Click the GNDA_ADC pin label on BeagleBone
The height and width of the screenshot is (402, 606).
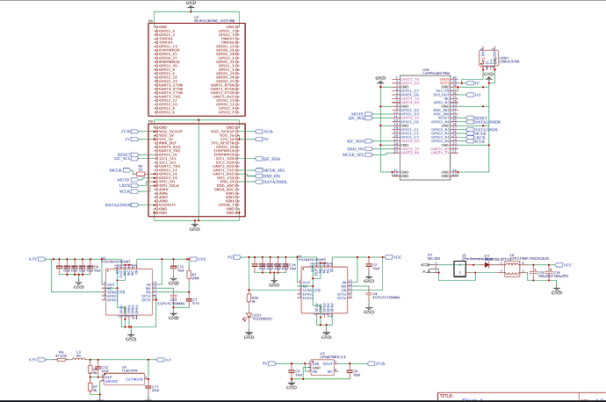click(x=224, y=190)
